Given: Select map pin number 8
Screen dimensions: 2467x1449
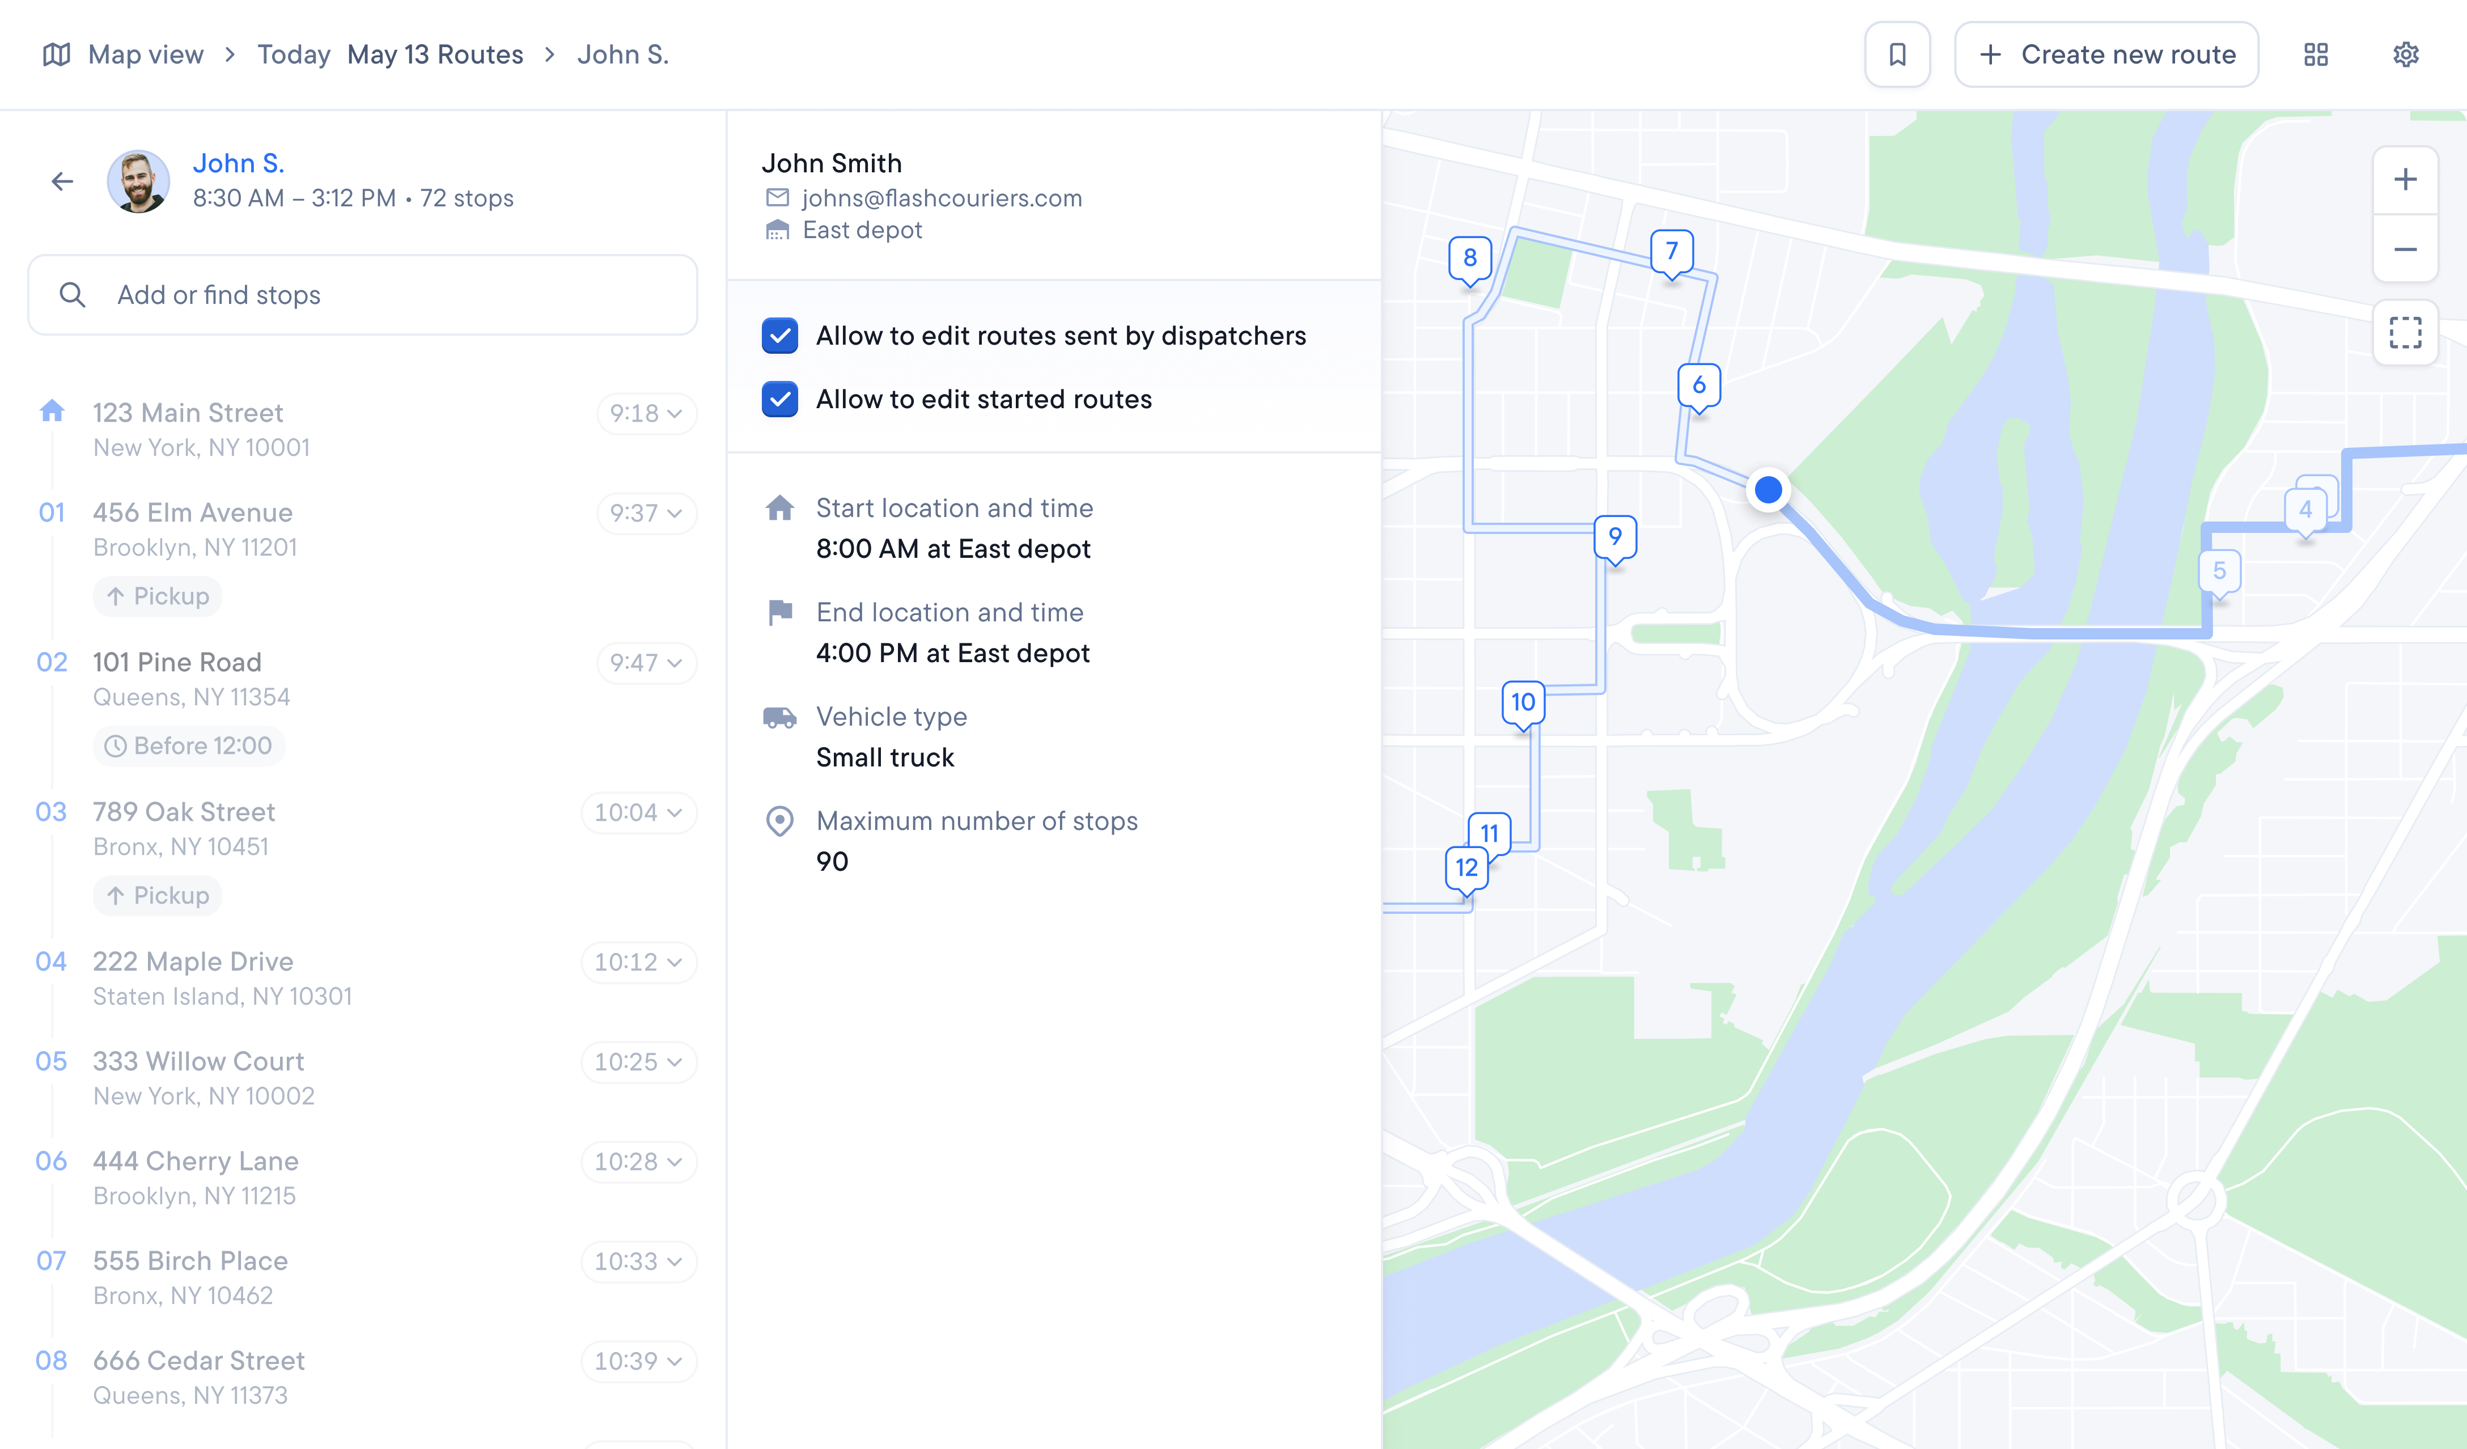Looking at the screenshot, I should click(x=1469, y=260).
